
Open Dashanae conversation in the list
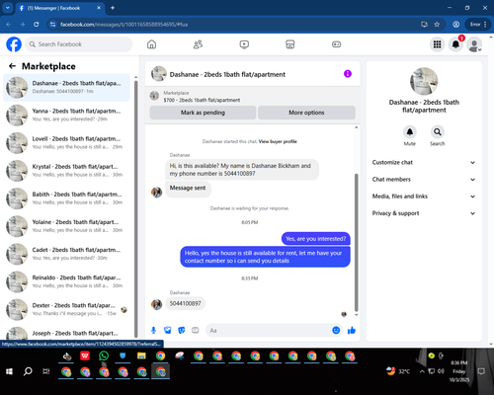pyautogui.click(x=66, y=87)
